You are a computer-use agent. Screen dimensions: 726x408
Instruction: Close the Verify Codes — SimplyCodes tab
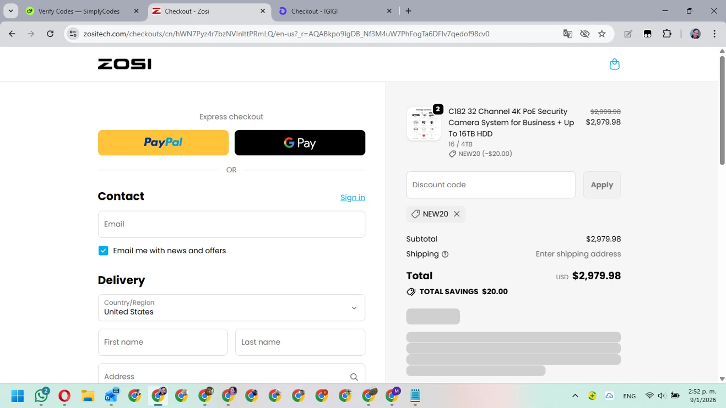pos(136,11)
